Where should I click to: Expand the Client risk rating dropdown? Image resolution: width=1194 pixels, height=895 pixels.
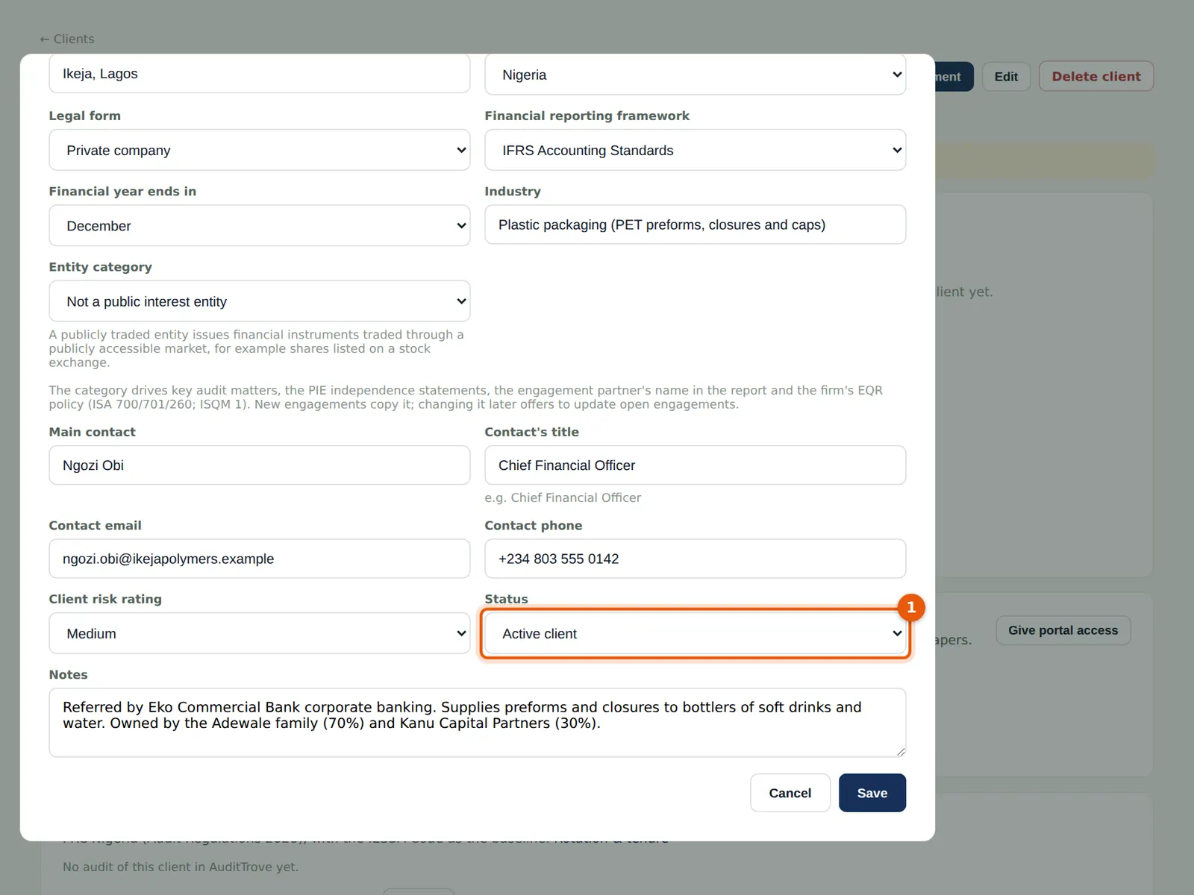[x=259, y=633]
